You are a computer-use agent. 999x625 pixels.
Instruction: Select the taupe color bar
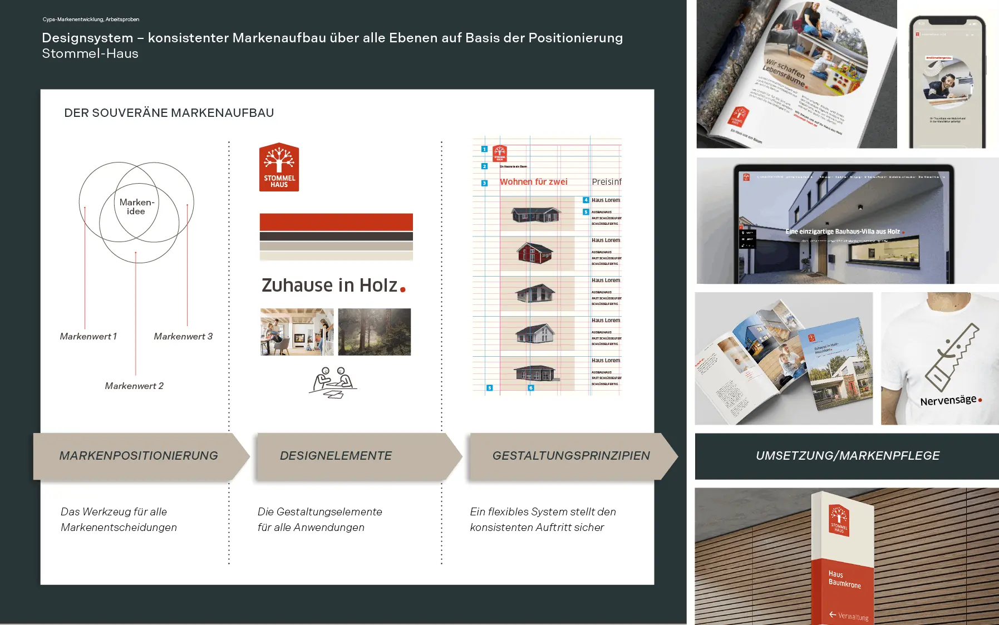(x=336, y=246)
